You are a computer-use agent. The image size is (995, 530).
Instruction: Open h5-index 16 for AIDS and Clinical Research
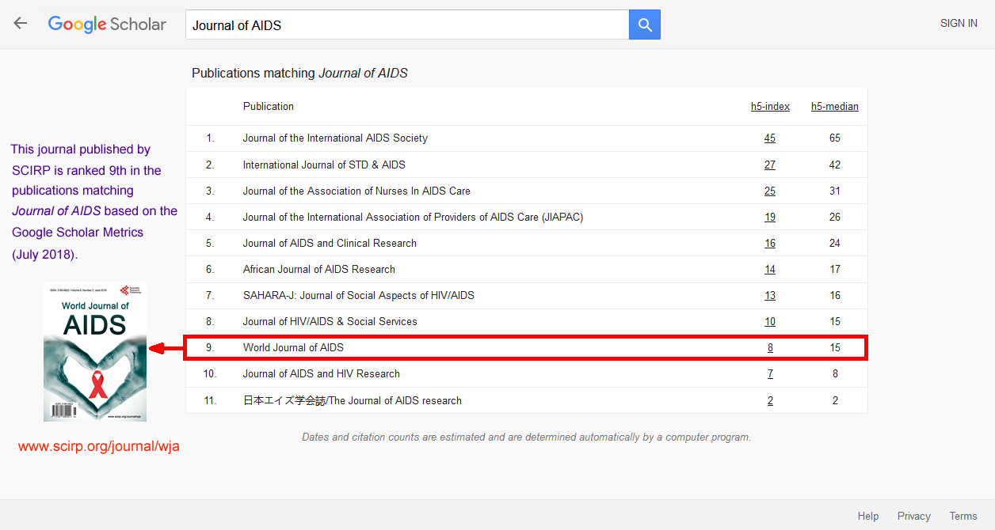tap(770, 244)
